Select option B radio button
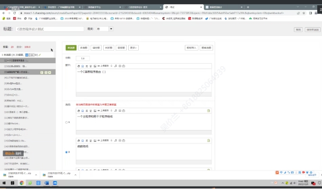The height and width of the screenshot is (189, 322). pos(66,152)
